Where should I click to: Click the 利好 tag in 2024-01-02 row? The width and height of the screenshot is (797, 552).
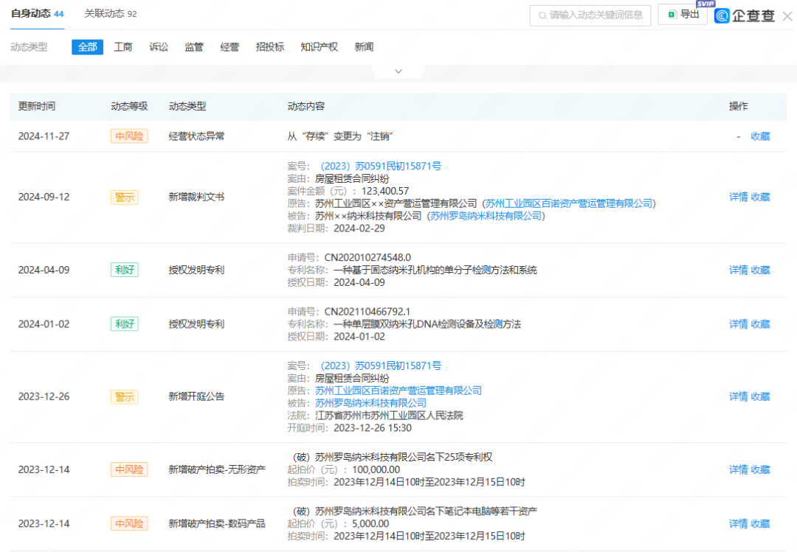pyautogui.click(x=125, y=324)
